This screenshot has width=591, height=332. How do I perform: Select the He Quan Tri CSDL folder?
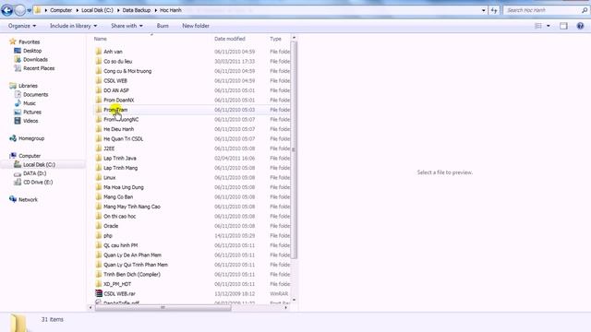click(123, 139)
